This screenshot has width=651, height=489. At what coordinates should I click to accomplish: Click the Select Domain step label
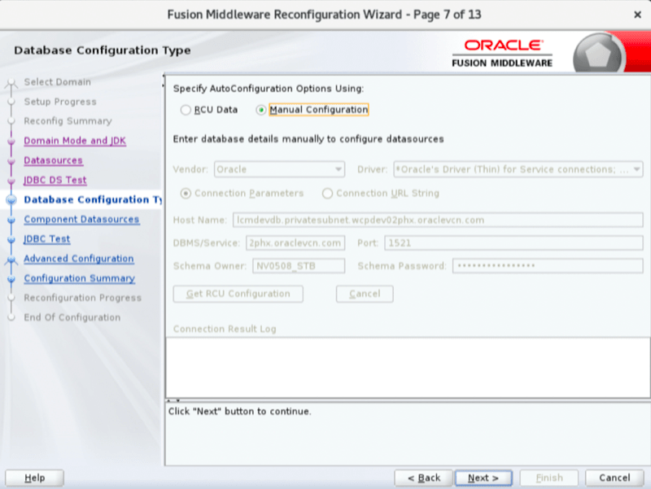[57, 82]
